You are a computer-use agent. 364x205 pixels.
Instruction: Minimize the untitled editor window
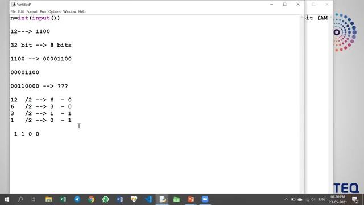pos(272,4)
